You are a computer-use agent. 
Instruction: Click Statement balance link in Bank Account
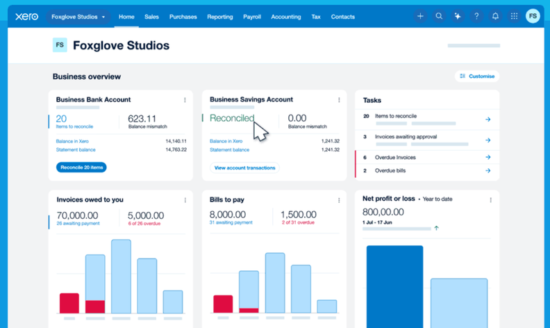[x=76, y=149]
